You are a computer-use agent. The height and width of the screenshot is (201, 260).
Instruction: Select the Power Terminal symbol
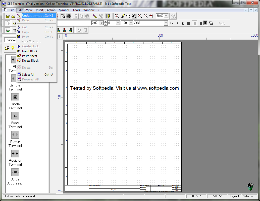15,139
